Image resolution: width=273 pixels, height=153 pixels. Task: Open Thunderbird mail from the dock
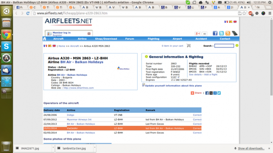[6, 70]
